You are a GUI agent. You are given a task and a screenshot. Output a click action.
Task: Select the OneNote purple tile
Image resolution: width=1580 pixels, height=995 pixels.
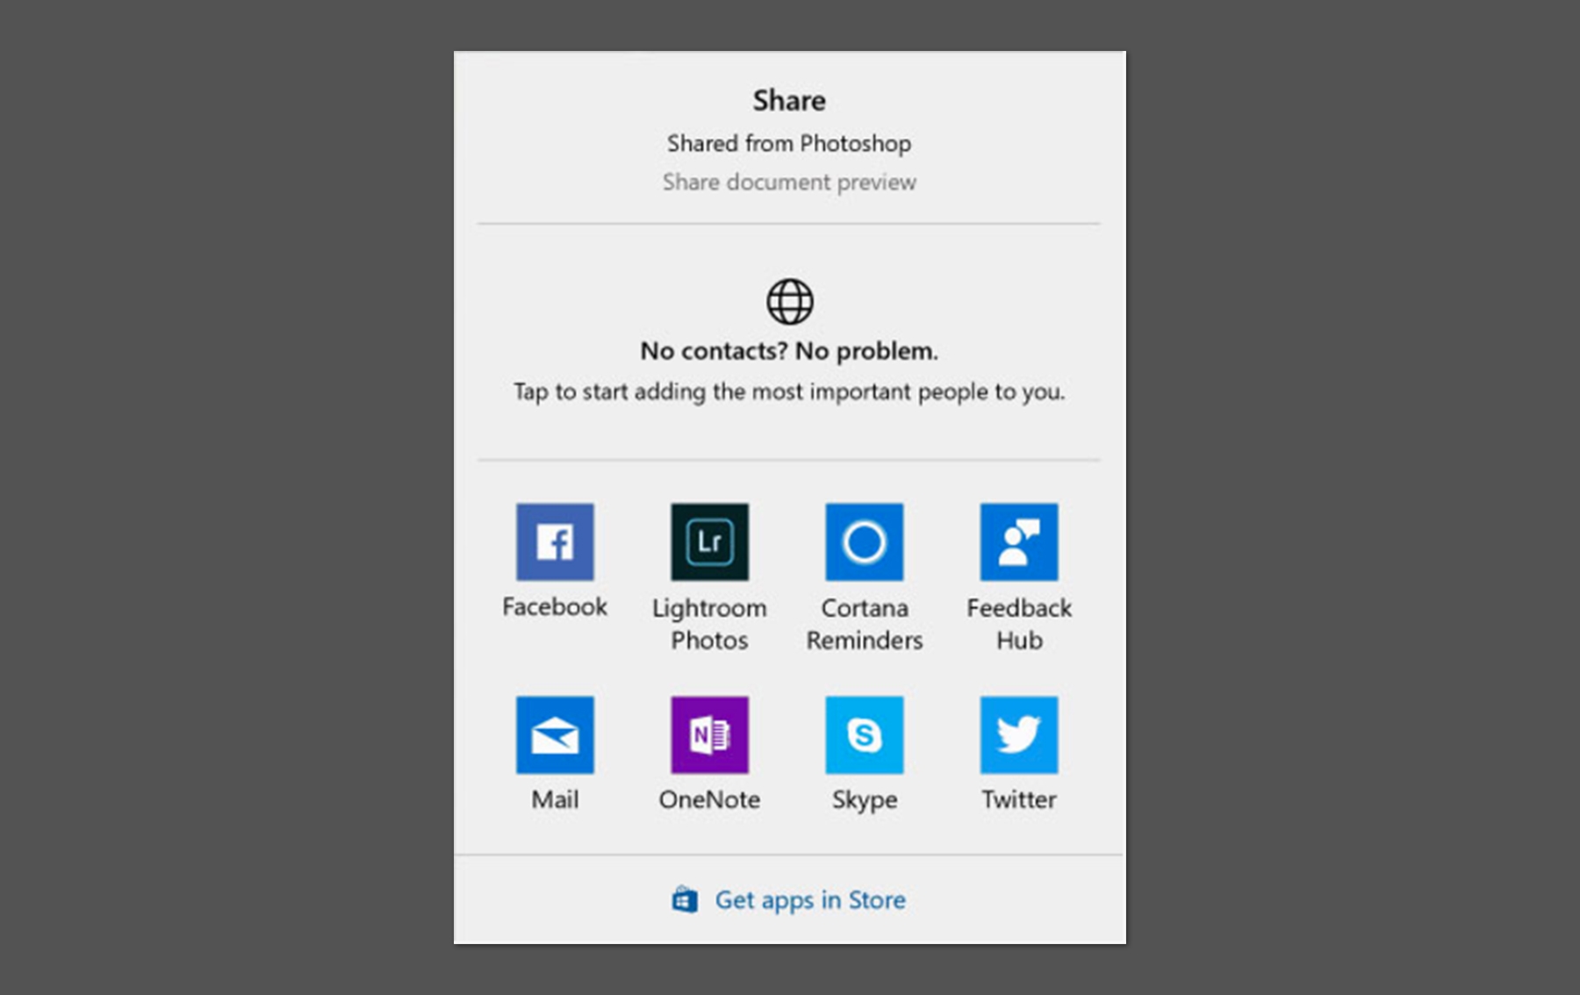pyautogui.click(x=709, y=735)
